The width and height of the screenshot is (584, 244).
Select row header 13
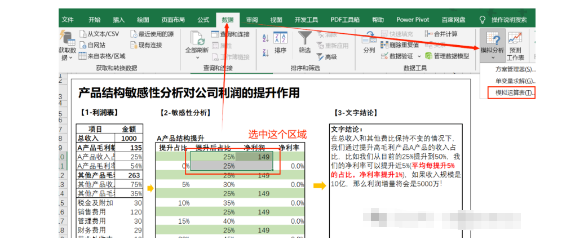tap(63, 184)
